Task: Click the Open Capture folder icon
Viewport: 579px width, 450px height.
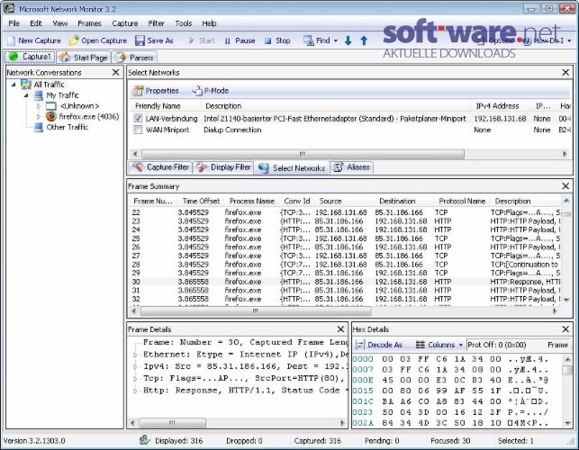Action: coord(74,40)
